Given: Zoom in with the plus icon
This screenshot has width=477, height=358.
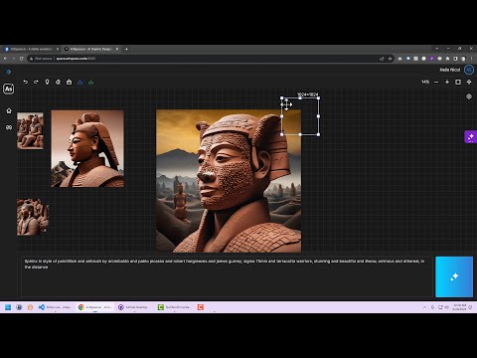Looking at the screenshot, I should pyautogui.click(x=447, y=82).
